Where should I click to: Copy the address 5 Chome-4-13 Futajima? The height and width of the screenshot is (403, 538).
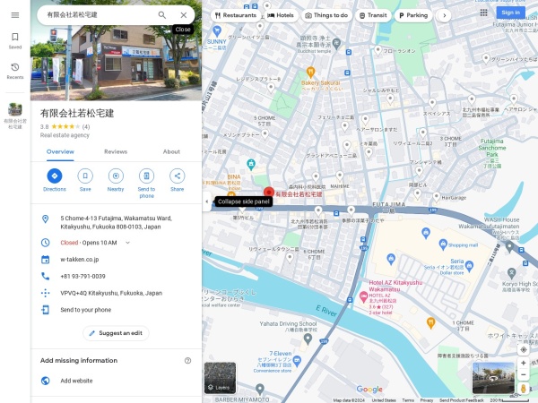[x=116, y=222]
